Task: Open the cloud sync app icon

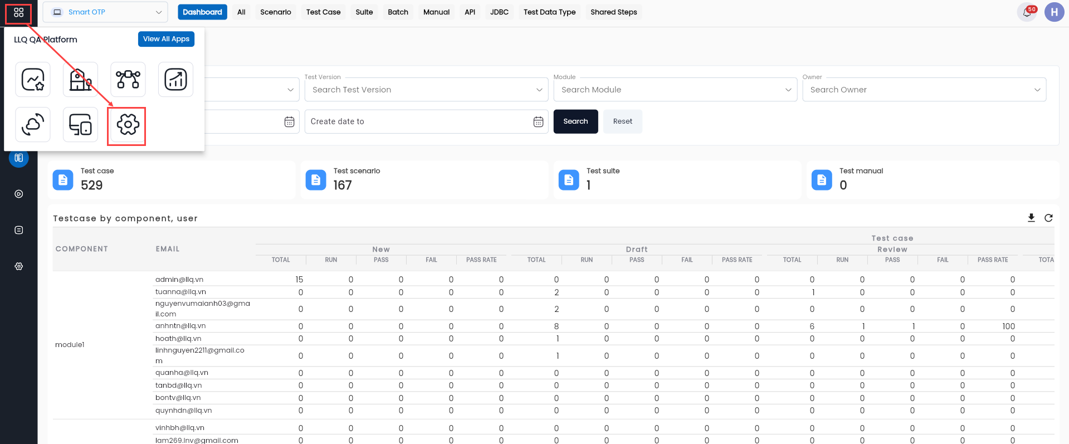Action: 33,125
